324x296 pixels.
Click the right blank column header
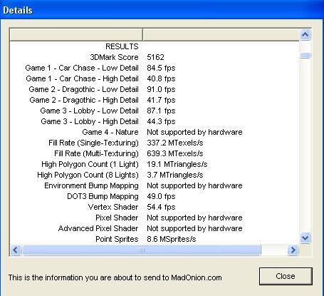click(x=221, y=35)
